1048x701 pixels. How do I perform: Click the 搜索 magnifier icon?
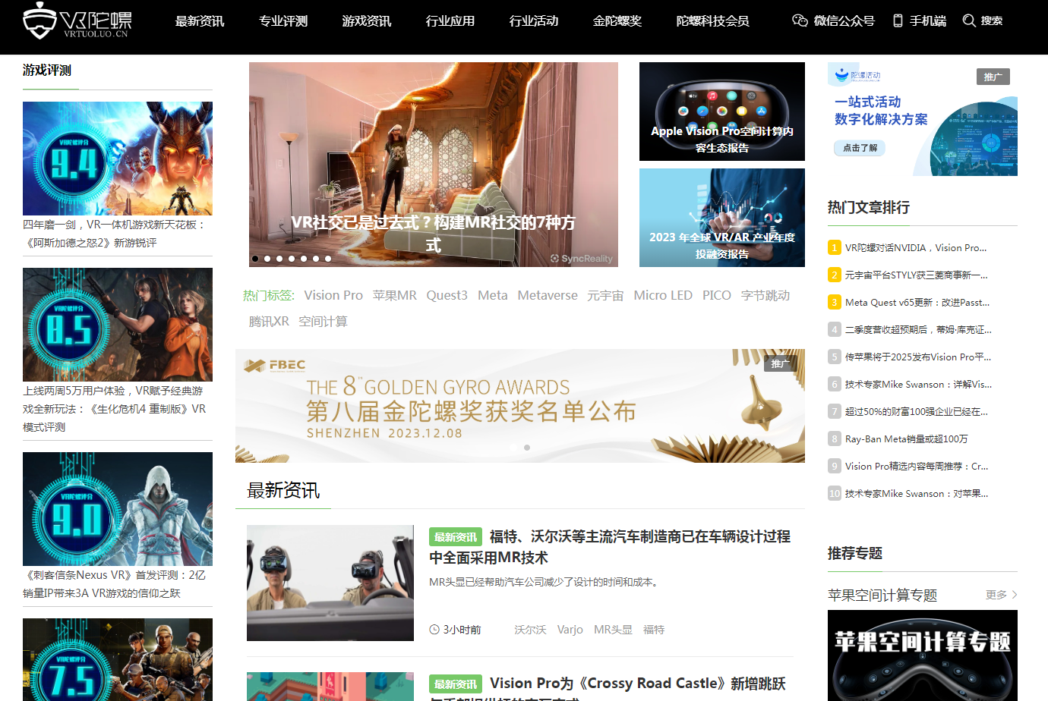[x=969, y=20]
